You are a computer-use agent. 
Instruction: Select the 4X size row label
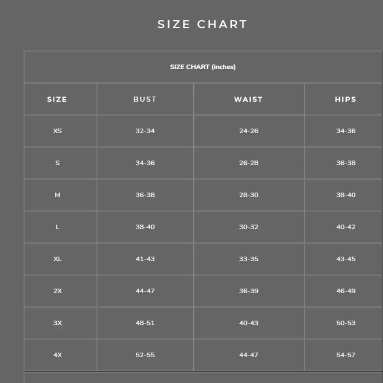pyautogui.click(x=57, y=355)
